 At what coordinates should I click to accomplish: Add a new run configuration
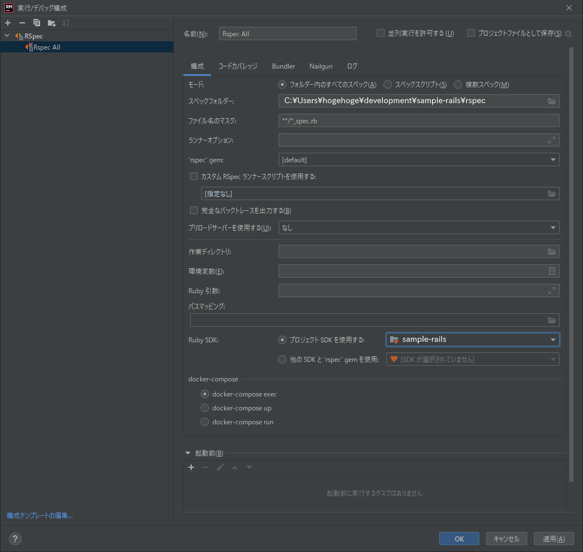(x=8, y=23)
